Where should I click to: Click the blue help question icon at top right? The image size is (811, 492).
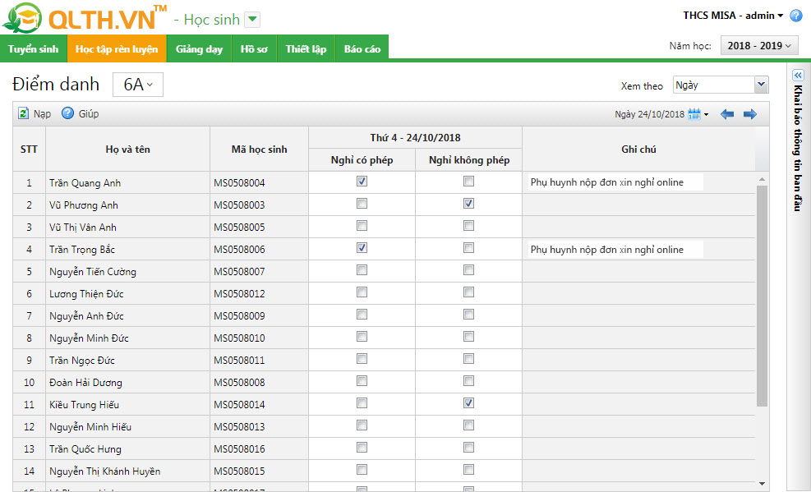(795, 16)
